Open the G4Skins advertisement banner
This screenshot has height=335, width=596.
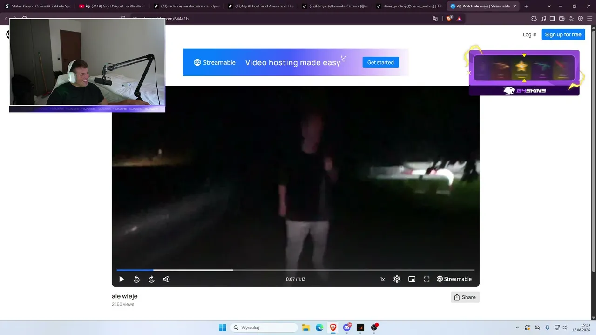point(524,72)
